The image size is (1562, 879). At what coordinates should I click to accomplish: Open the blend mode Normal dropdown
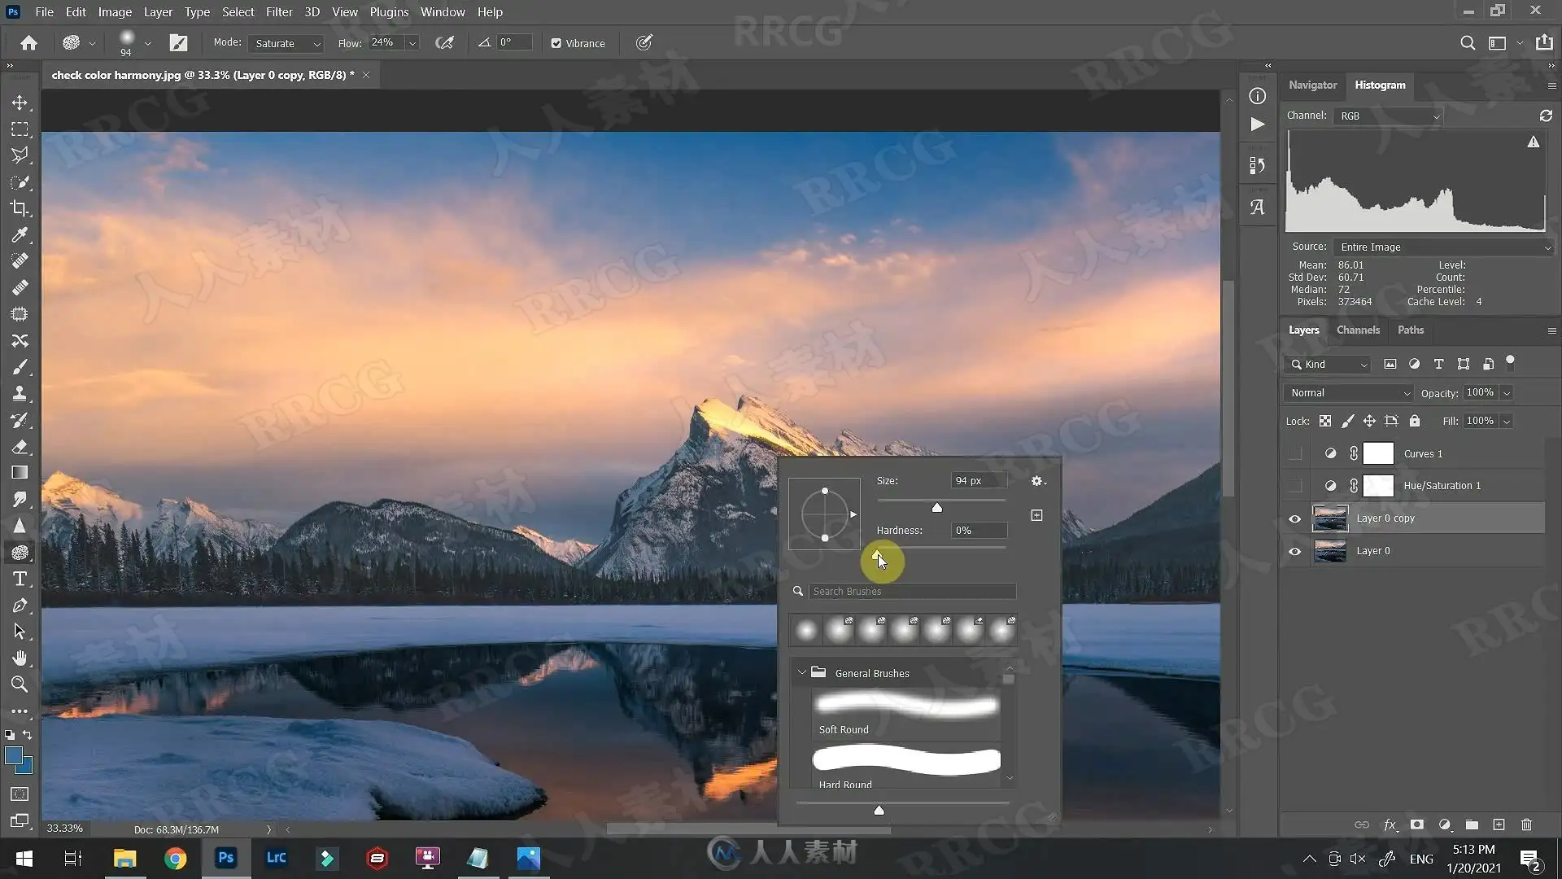1348,392
